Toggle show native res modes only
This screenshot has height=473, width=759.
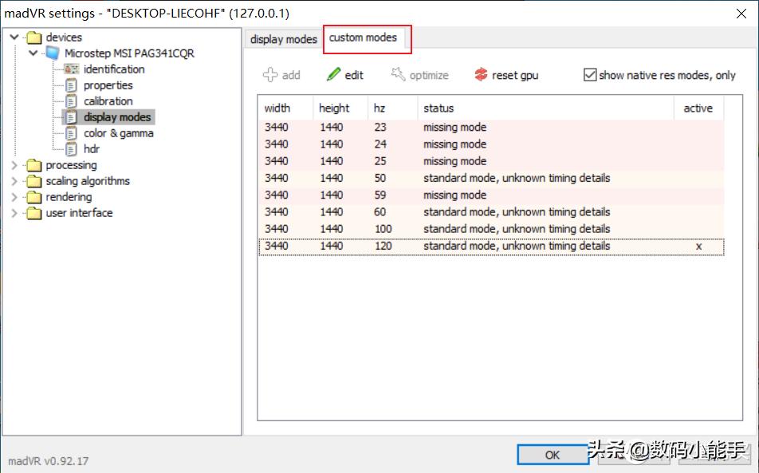coord(590,75)
